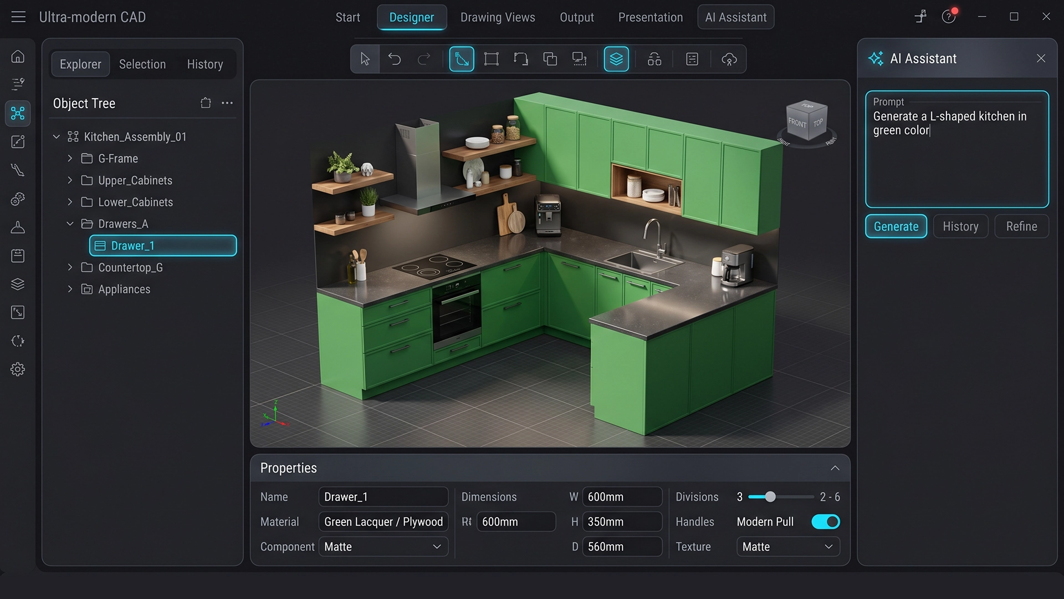Click the Undo icon in the toolbar
Image resolution: width=1064 pixels, height=599 pixels.
[x=395, y=59]
